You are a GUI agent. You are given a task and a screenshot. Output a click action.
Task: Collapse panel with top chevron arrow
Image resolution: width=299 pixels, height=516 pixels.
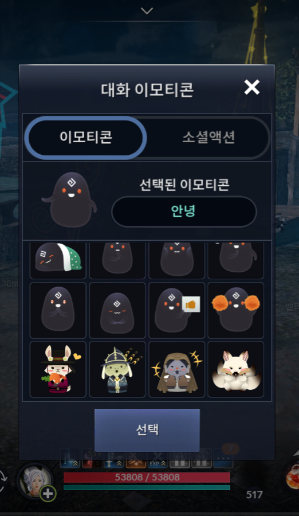click(x=147, y=11)
